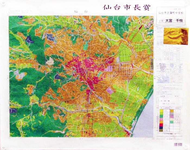Screen dimensions: 190x150
Task: Pick the olive brown legend swatch
Action: point(161,130)
